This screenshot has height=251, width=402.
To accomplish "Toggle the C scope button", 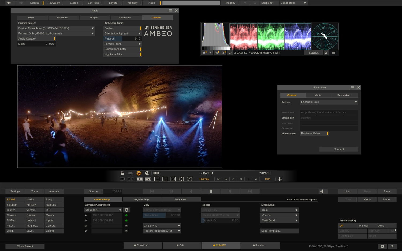I will (x=230, y=53).
